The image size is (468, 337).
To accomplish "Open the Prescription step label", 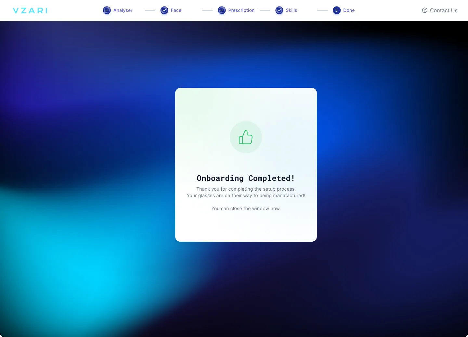I will click(x=241, y=10).
